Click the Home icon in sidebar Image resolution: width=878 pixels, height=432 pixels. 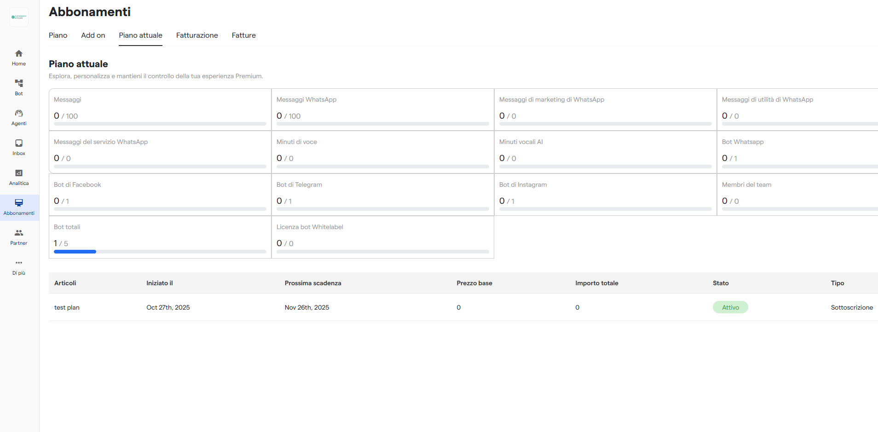(x=19, y=53)
